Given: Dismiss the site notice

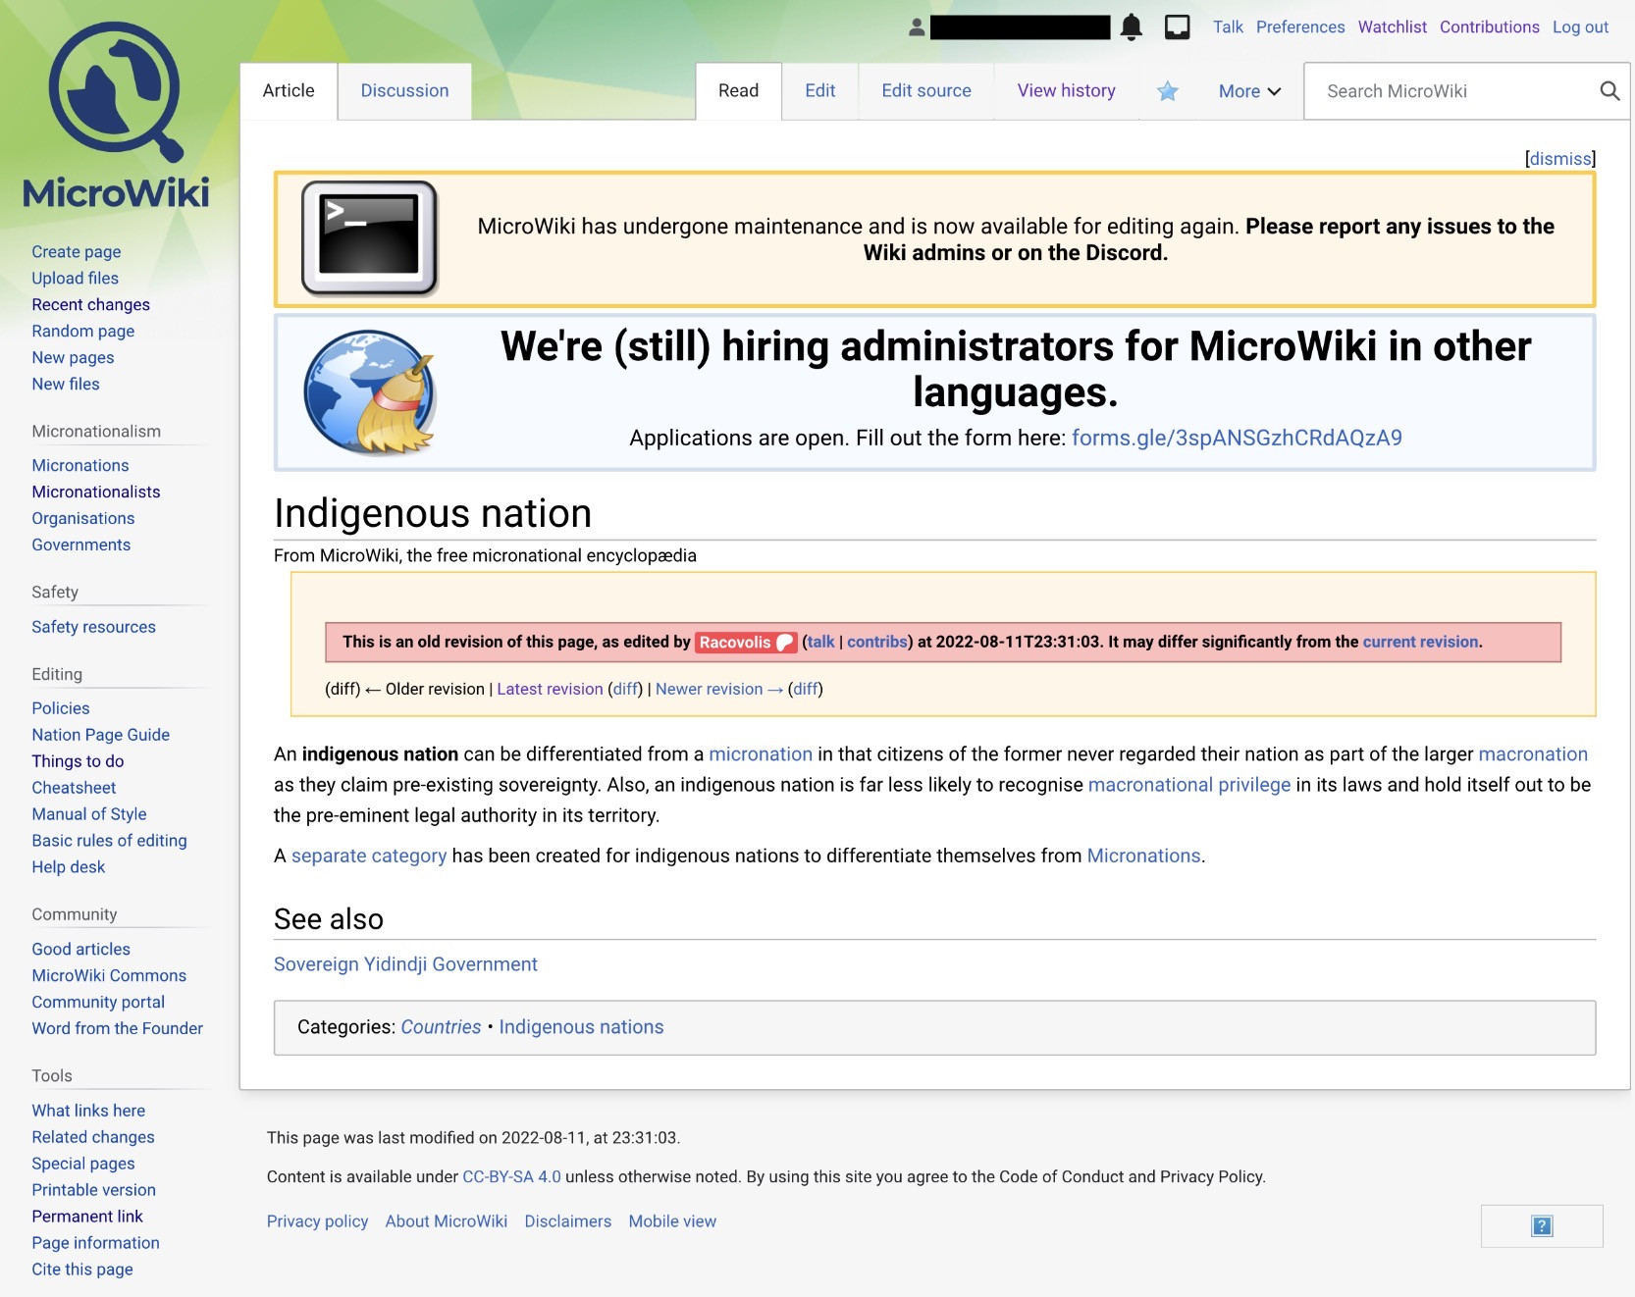Looking at the screenshot, I should [1560, 159].
